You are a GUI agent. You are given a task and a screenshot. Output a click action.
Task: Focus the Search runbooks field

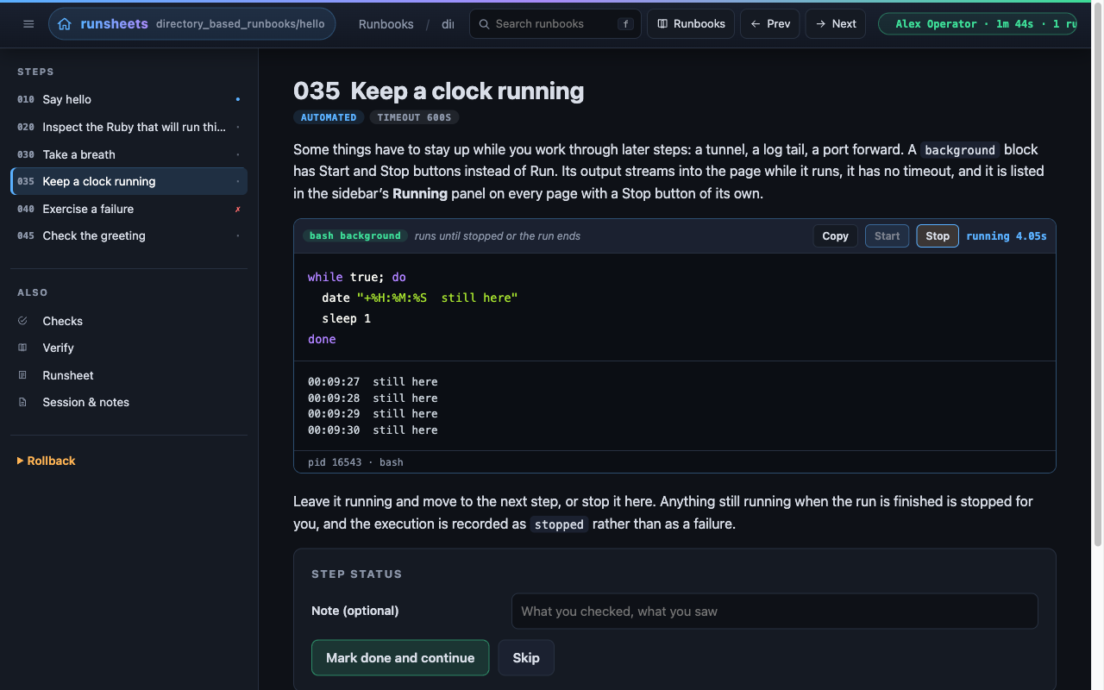555,24
